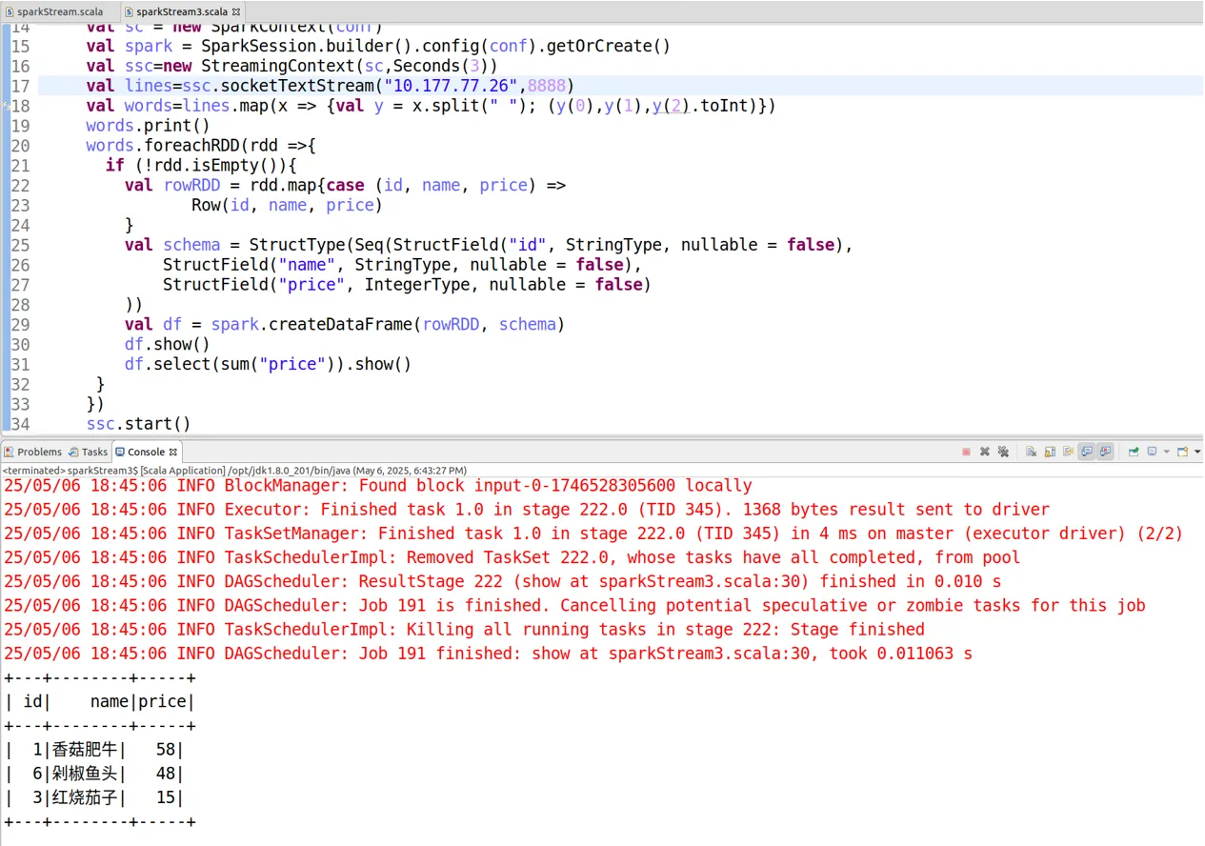Open a new console view icon
The image size is (1205, 846).
pyautogui.click(x=1182, y=452)
